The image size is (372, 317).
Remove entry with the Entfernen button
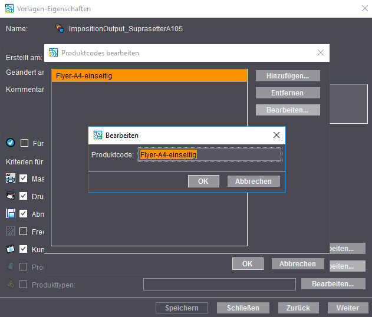coord(288,93)
